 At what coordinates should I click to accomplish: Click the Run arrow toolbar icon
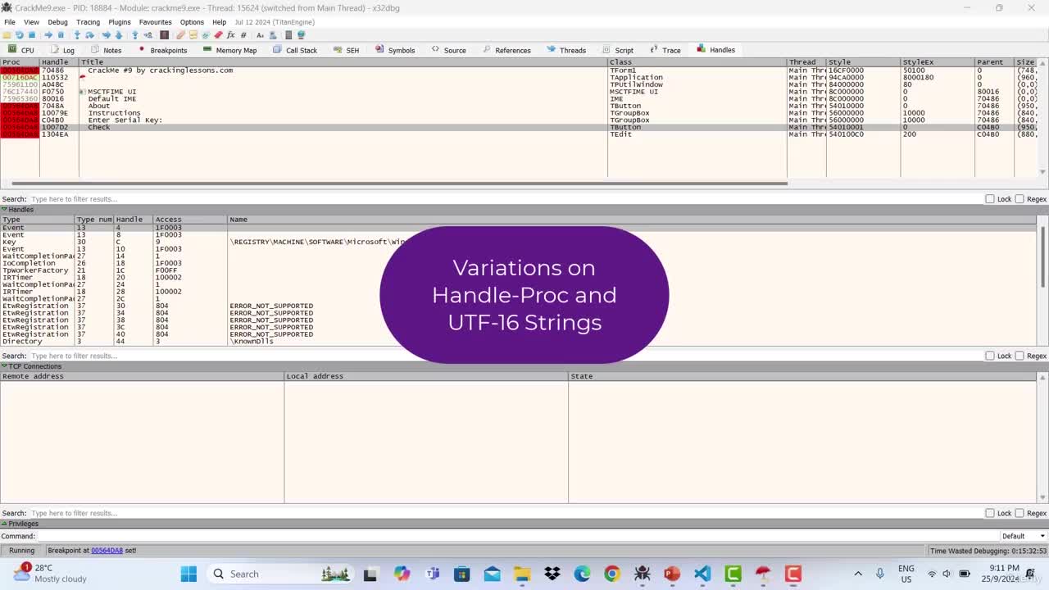coord(48,35)
